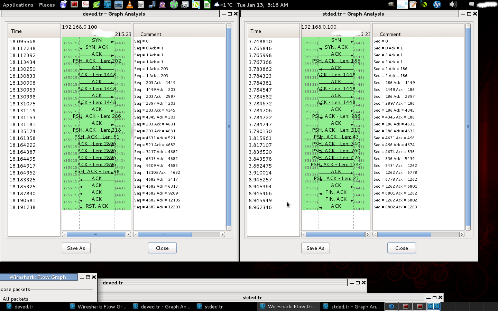
Task: Open the image viewer launcher icon
Action: (119, 4)
